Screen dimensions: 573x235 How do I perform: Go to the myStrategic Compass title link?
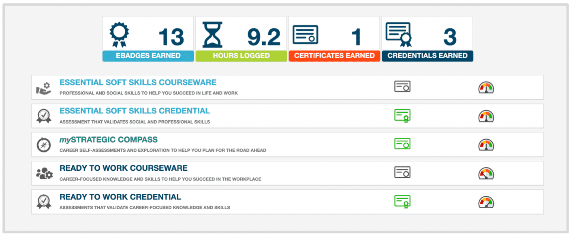pyautogui.click(x=108, y=140)
